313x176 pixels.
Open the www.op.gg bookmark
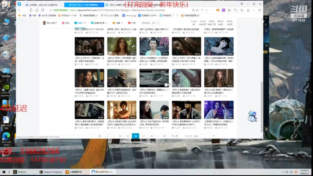[130, 15]
